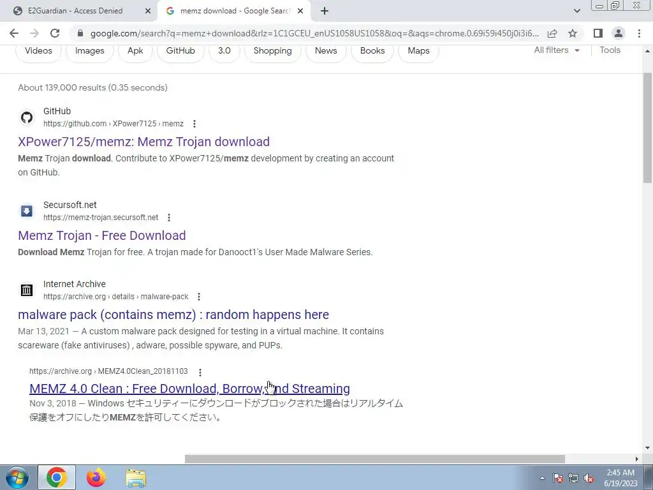The width and height of the screenshot is (653, 490).
Task: Open Memz Trojan - Free Download link
Action: tap(101, 235)
